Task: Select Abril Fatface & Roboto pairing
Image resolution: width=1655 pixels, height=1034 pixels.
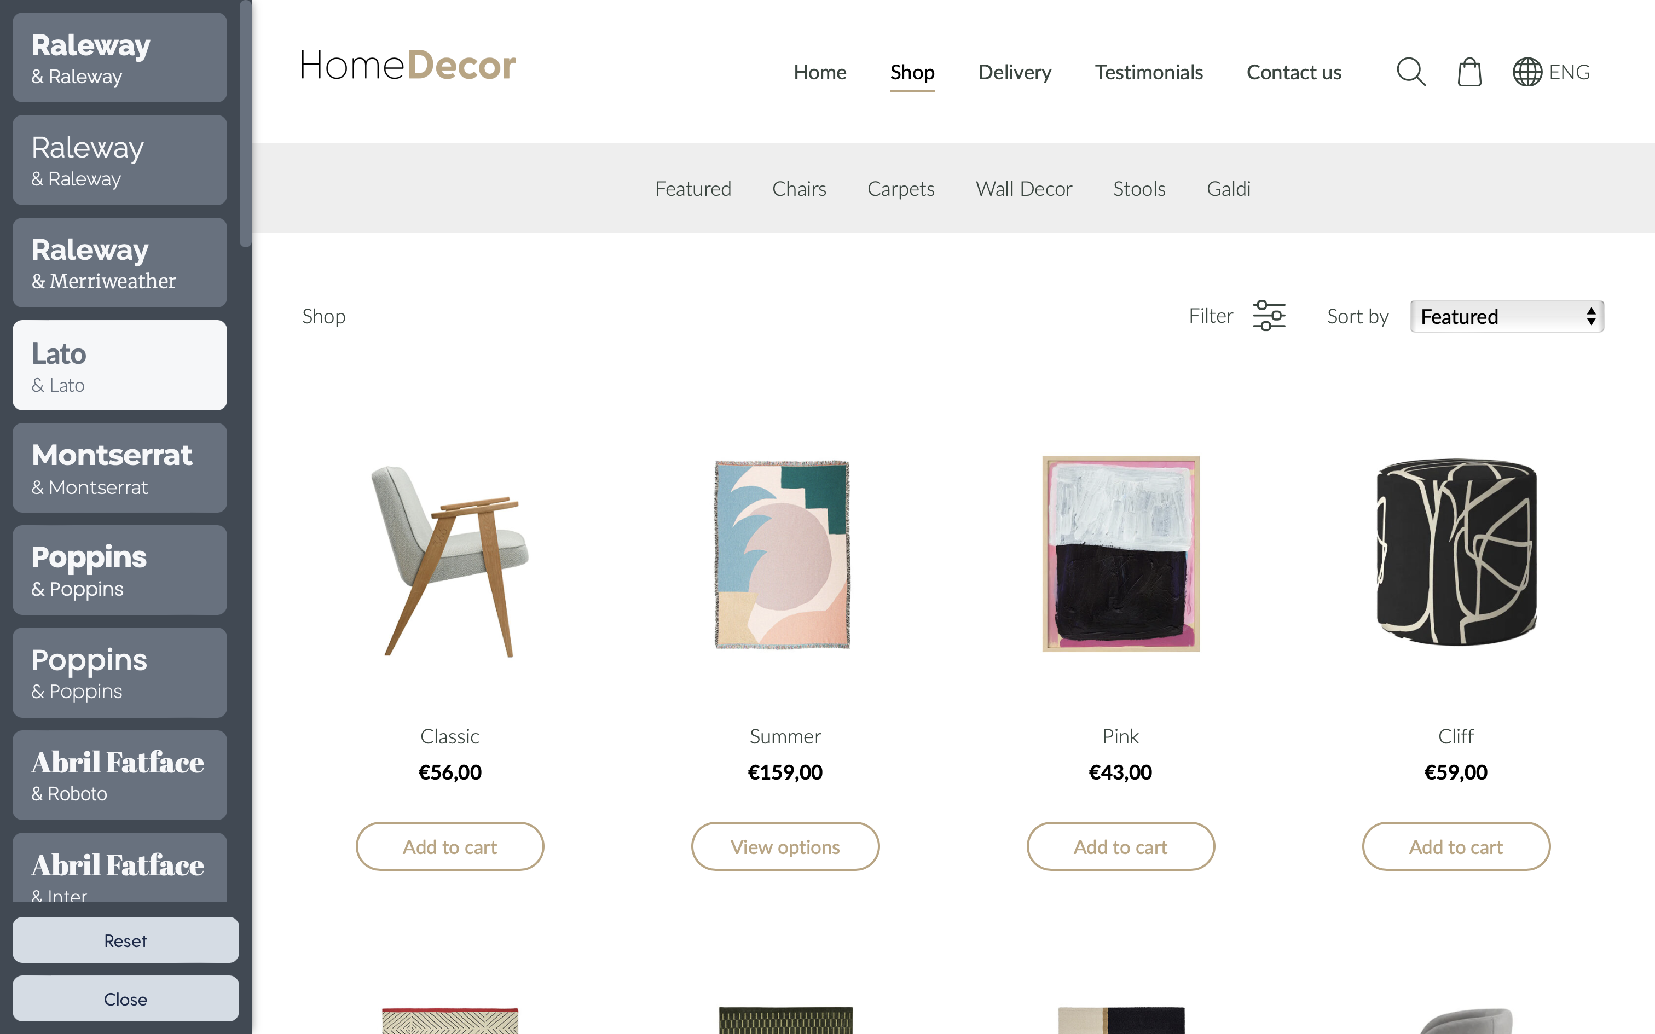Action: pyautogui.click(x=120, y=775)
